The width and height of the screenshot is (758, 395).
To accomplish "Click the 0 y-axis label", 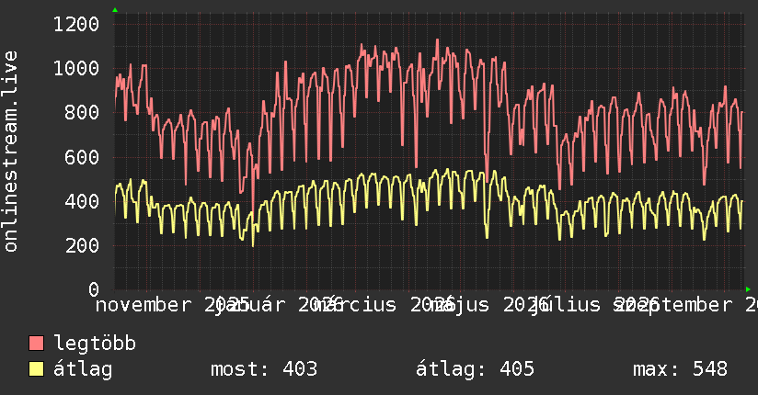I will click(94, 289).
